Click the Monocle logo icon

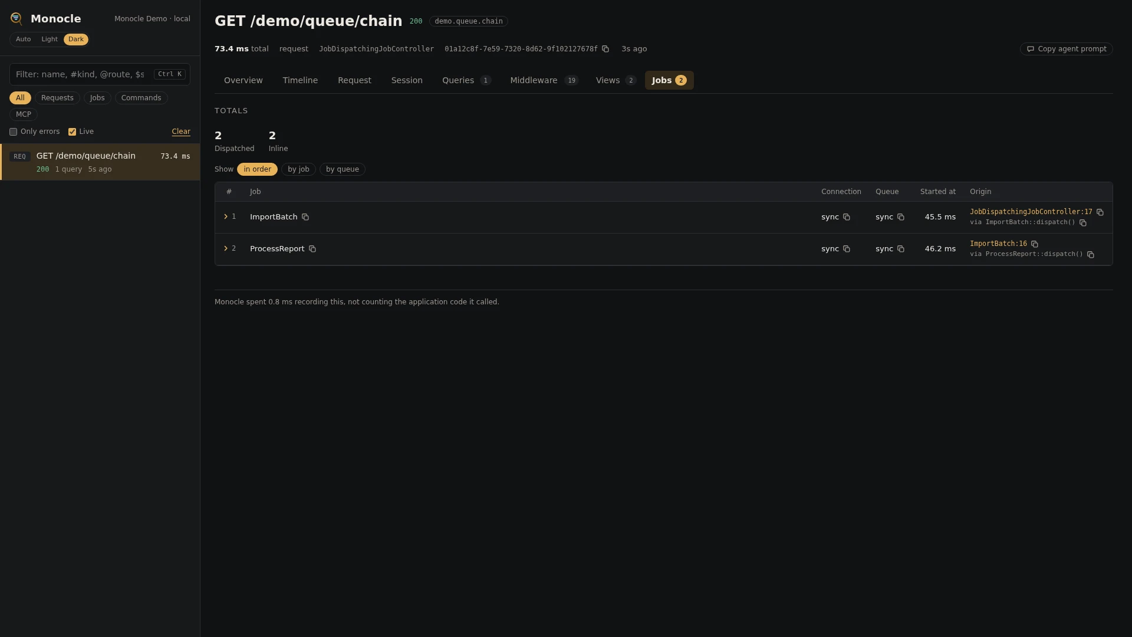17,19
